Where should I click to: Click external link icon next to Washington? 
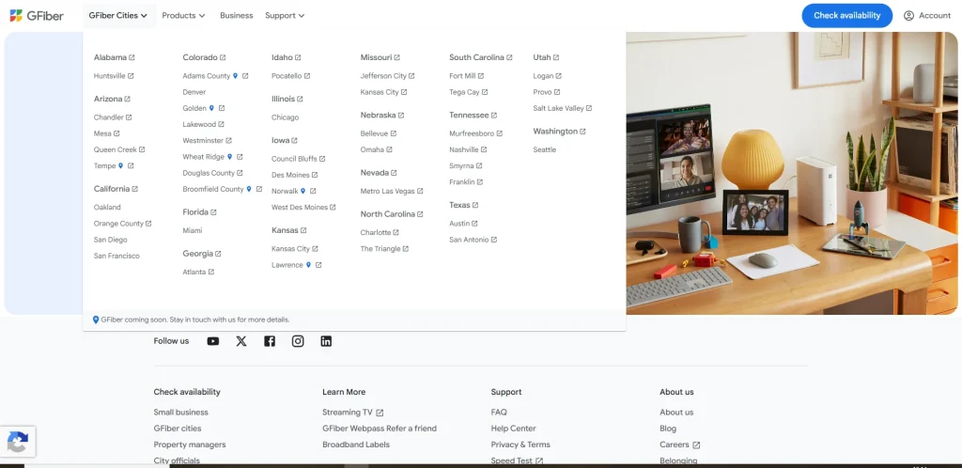582,132
